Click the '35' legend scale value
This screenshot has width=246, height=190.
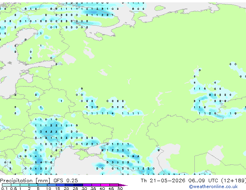click(x=93, y=188)
